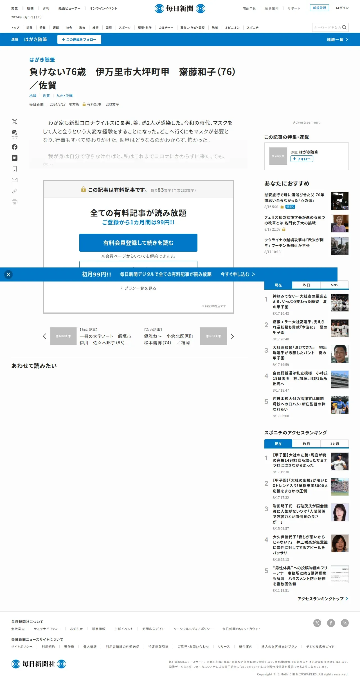This screenshot has width=360, height=683.
Task: Expand プラン一覧を見る link
Action: (x=138, y=288)
